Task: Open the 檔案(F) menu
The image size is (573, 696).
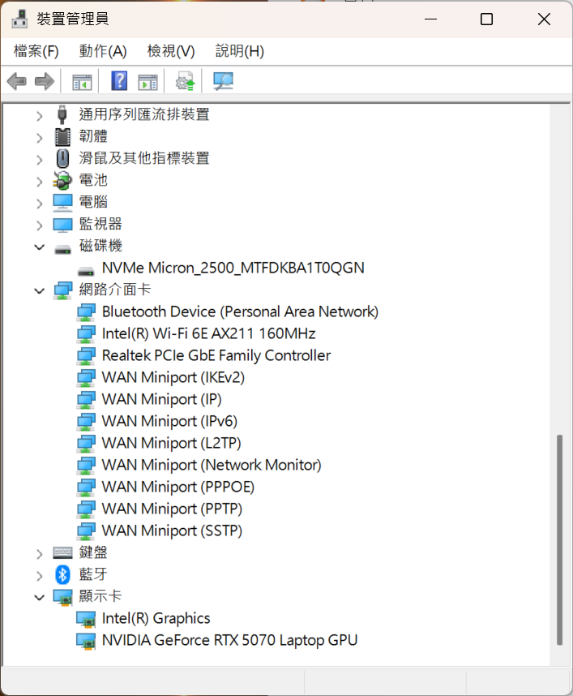Action: (x=36, y=51)
